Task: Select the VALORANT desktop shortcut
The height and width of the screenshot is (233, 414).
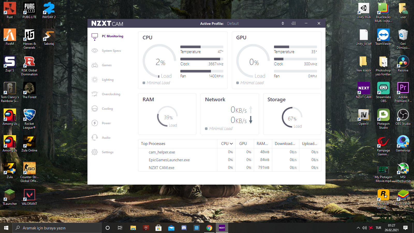Action: [29, 197]
